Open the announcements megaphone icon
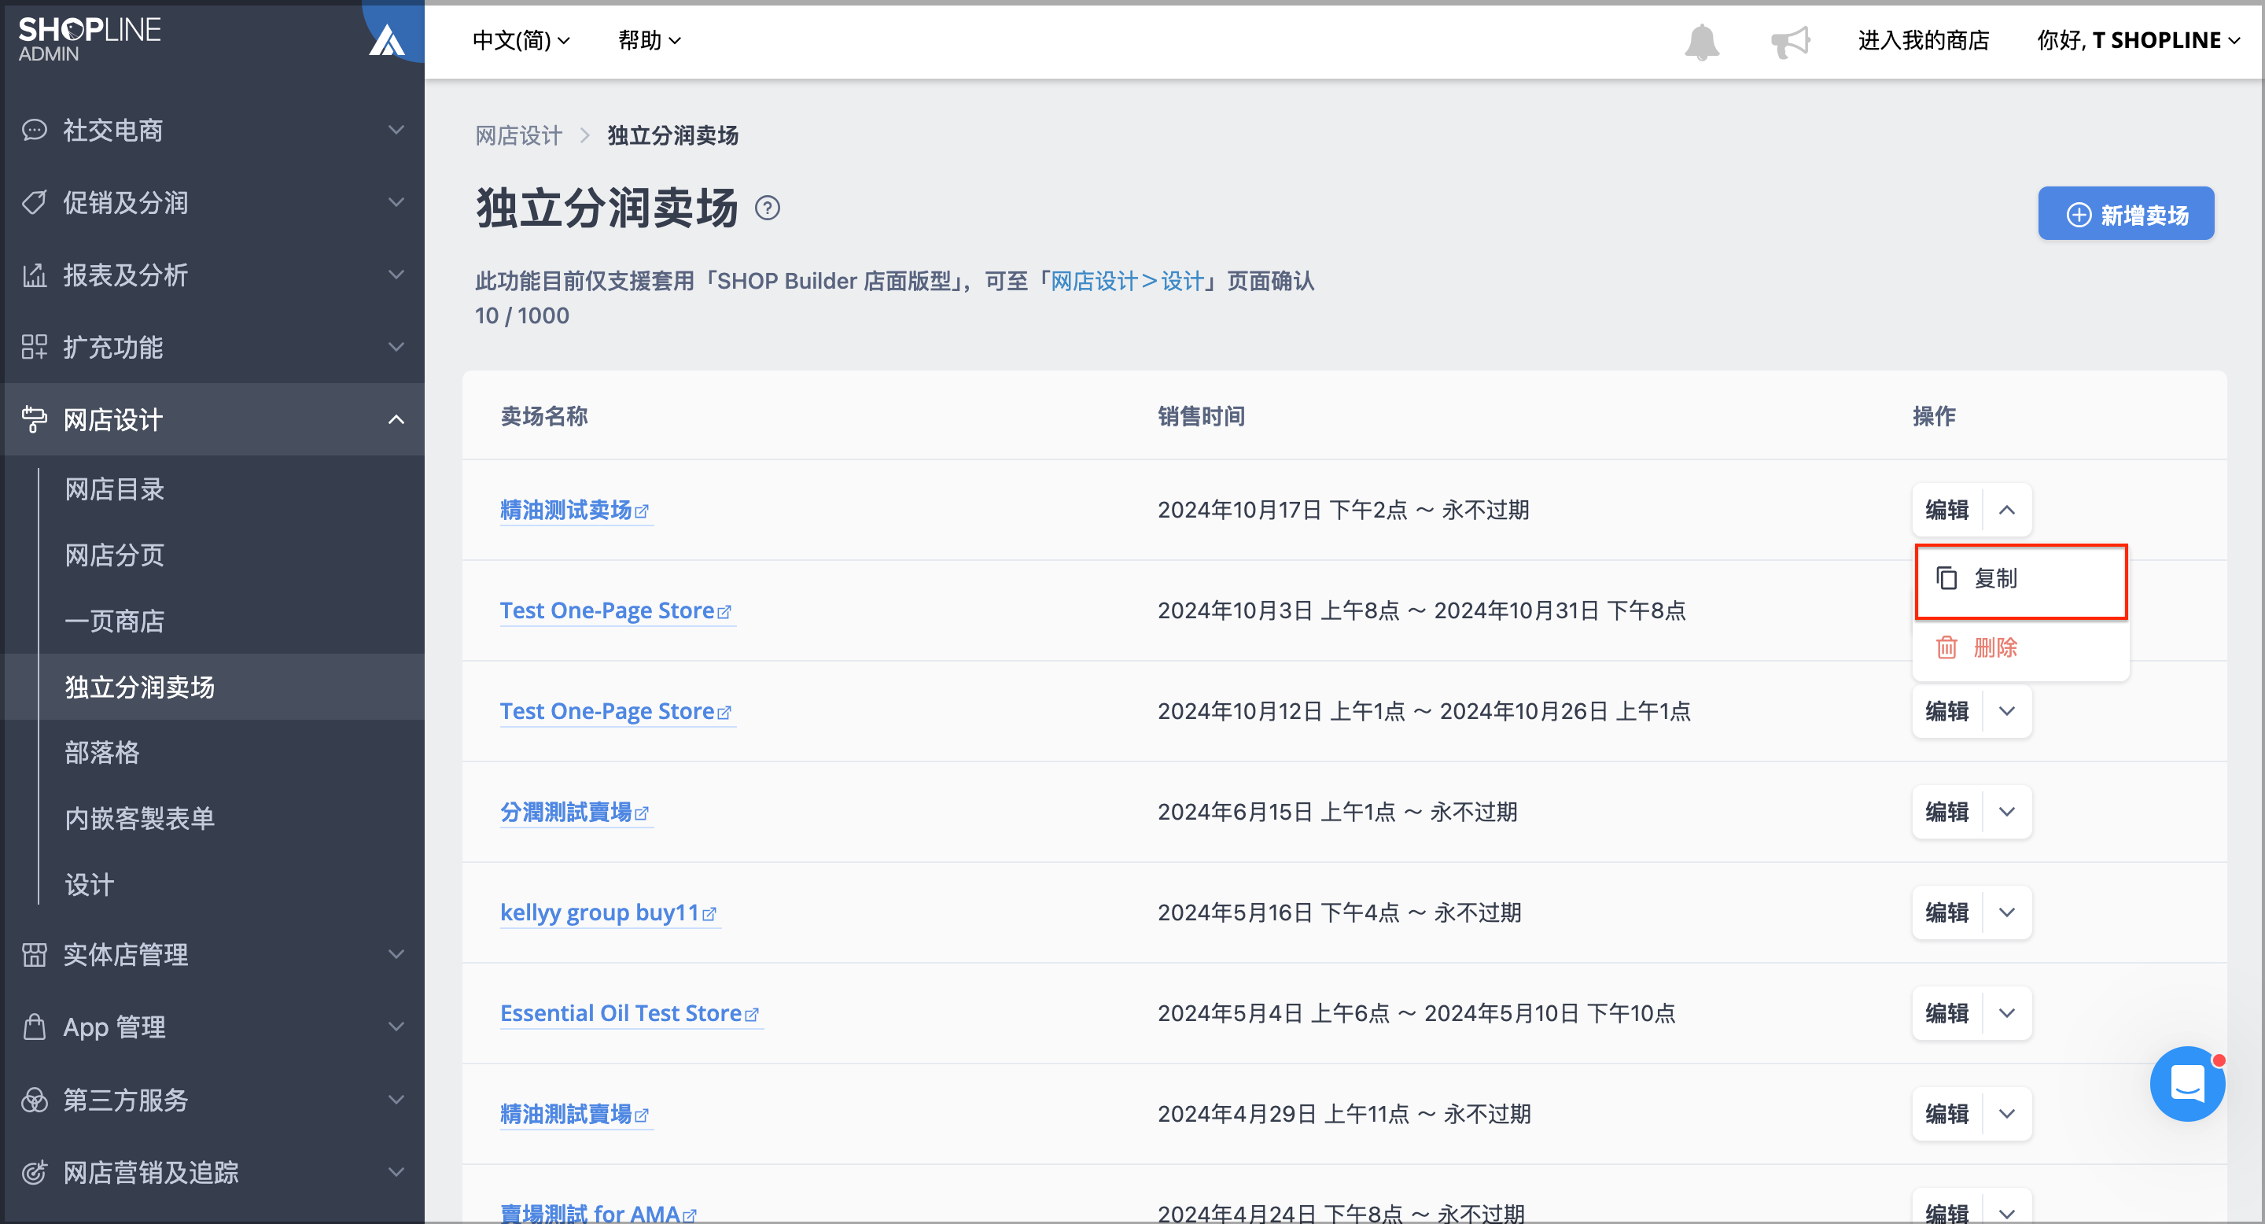The width and height of the screenshot is (2265, 1224). (x=1790, y=42)
